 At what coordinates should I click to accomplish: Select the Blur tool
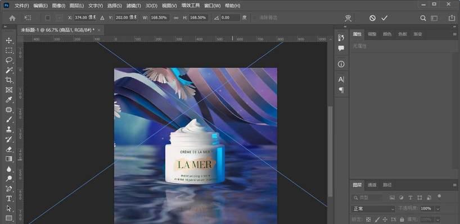point(9,169)
